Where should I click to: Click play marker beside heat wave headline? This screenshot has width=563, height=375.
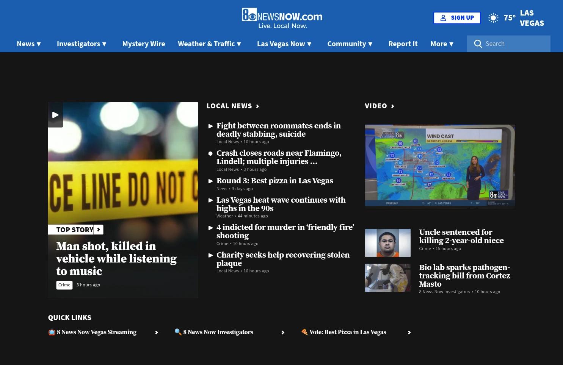210,200
